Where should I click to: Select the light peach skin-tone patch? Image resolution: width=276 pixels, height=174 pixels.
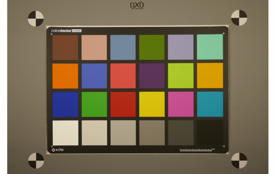[x=94, y=48]
